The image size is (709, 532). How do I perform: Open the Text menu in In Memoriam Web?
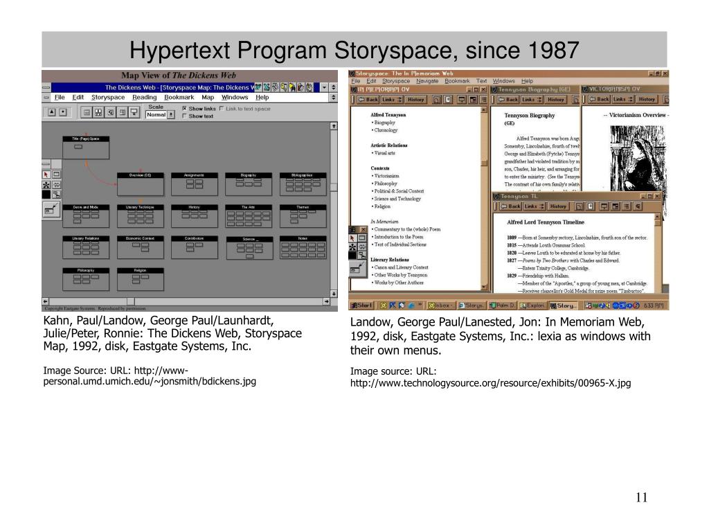point(481,81)
